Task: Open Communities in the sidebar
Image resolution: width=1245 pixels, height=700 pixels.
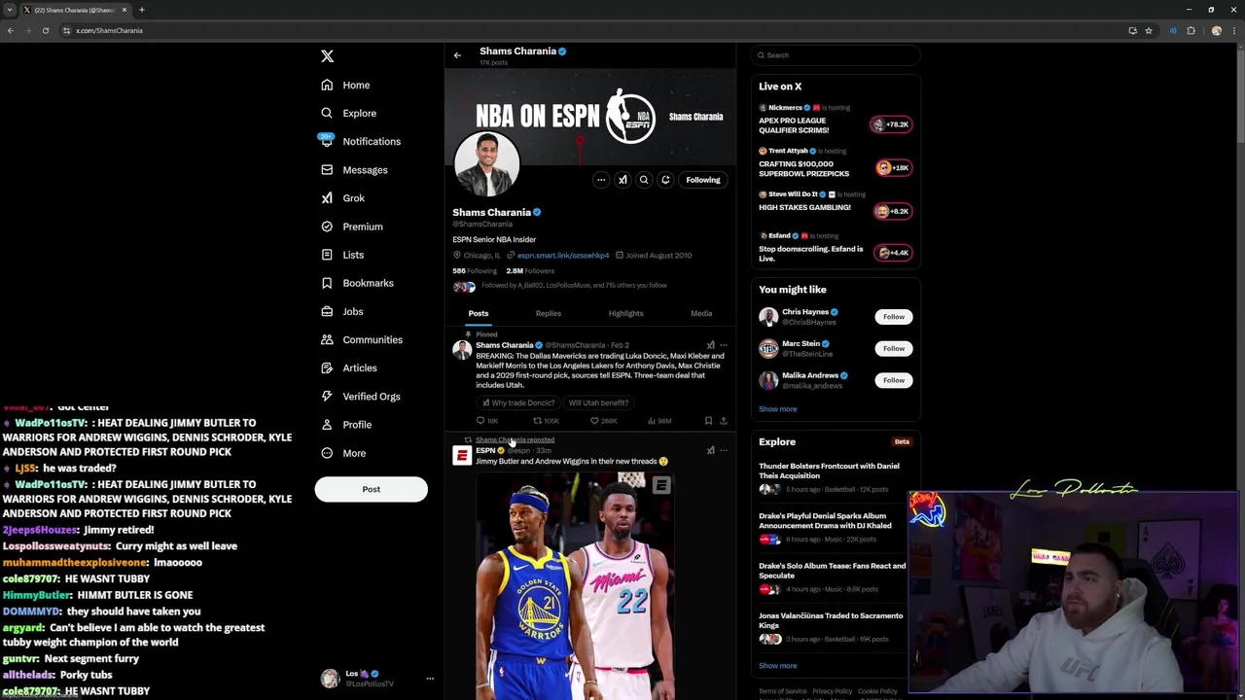Action: [x=361, y=339]
